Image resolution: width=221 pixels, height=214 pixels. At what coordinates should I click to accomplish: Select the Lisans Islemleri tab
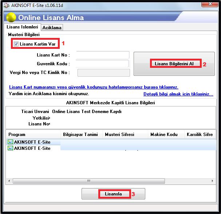22,27
